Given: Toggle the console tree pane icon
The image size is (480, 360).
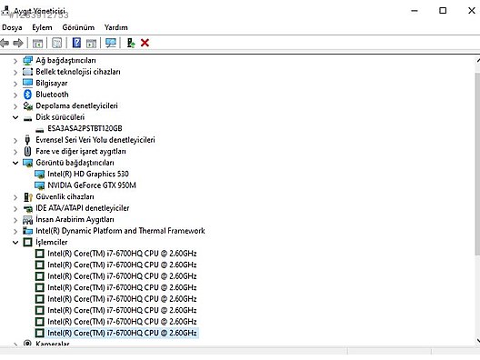Looking at the screenshot, I should coord(37,43).
